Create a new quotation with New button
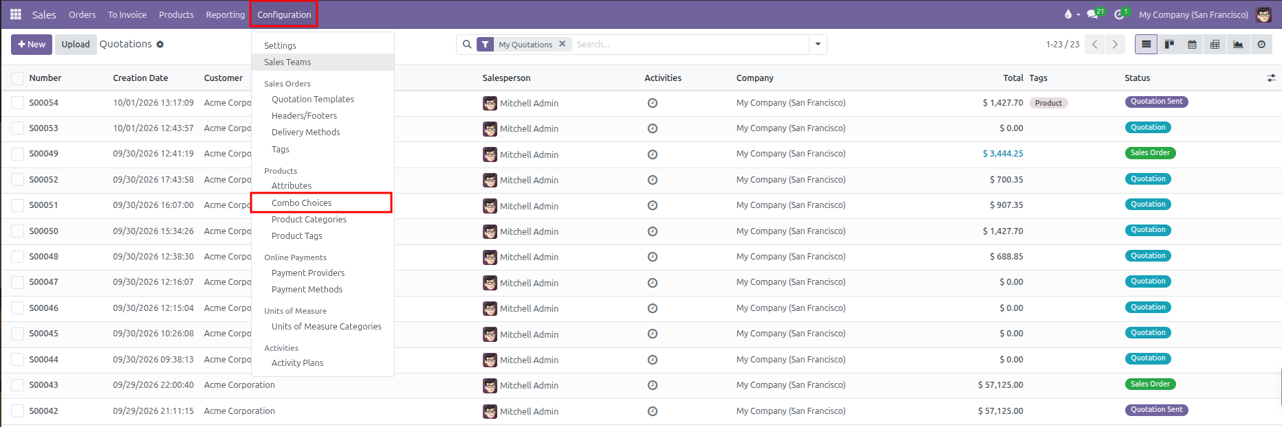This screenshot has width=1282, height=427. click(31, 45)
